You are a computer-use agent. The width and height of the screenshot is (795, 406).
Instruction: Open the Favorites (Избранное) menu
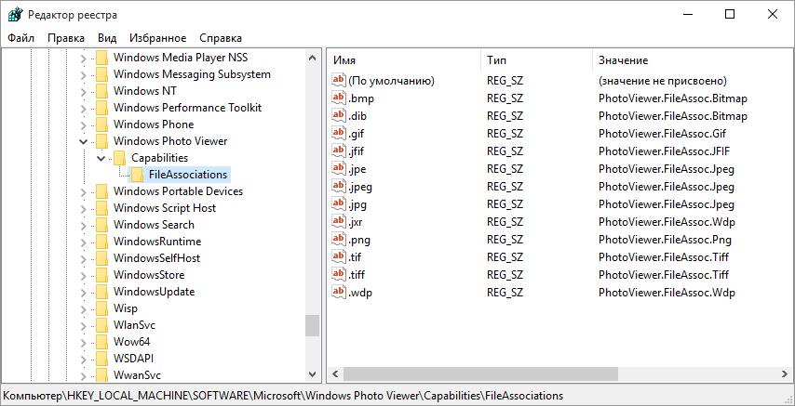pyautogui.click(x=157, y=38)
